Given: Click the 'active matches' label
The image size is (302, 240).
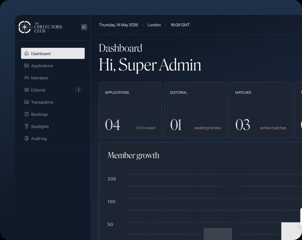Looking at the screenshot, I should tap(273, 128).
